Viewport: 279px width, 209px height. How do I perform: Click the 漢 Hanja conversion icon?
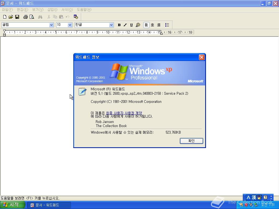(254, 197)
